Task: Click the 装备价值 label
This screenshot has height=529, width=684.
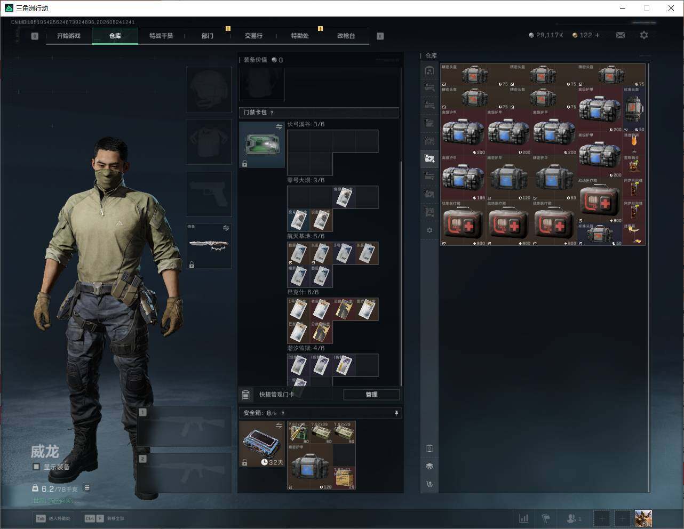Action: point(255,60)
